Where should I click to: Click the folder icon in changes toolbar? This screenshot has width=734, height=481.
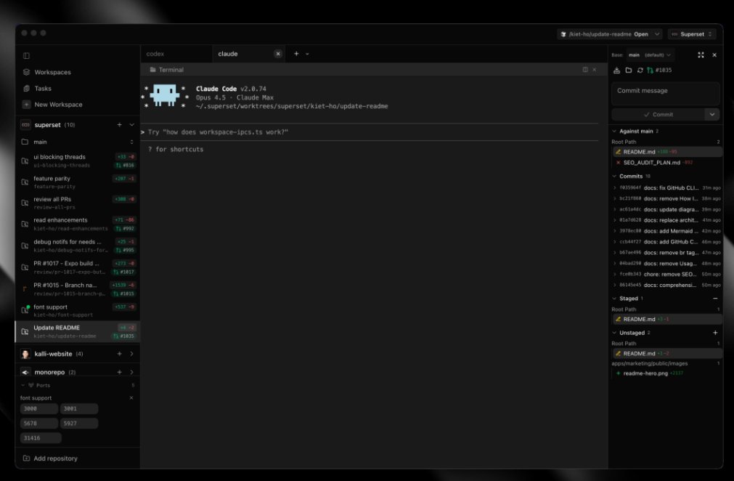(629, 70)
